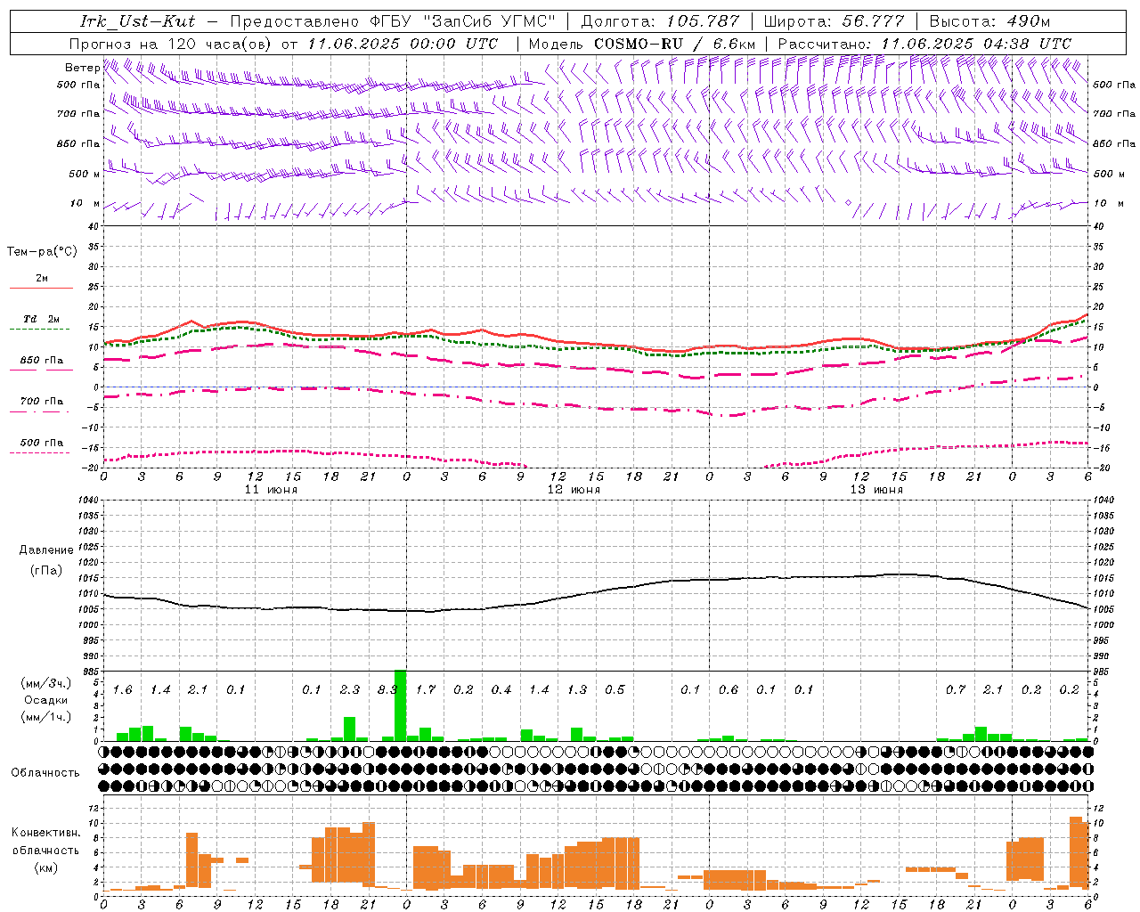This screenshot has height=912, width=1140.
Task: Click '850 гПа' label in temperature legend
Action: (41, 361)
